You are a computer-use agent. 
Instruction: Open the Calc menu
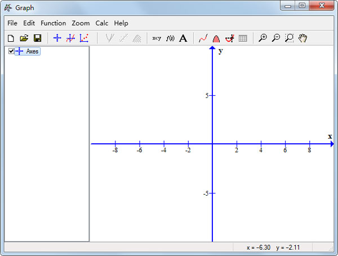point(102,23)
